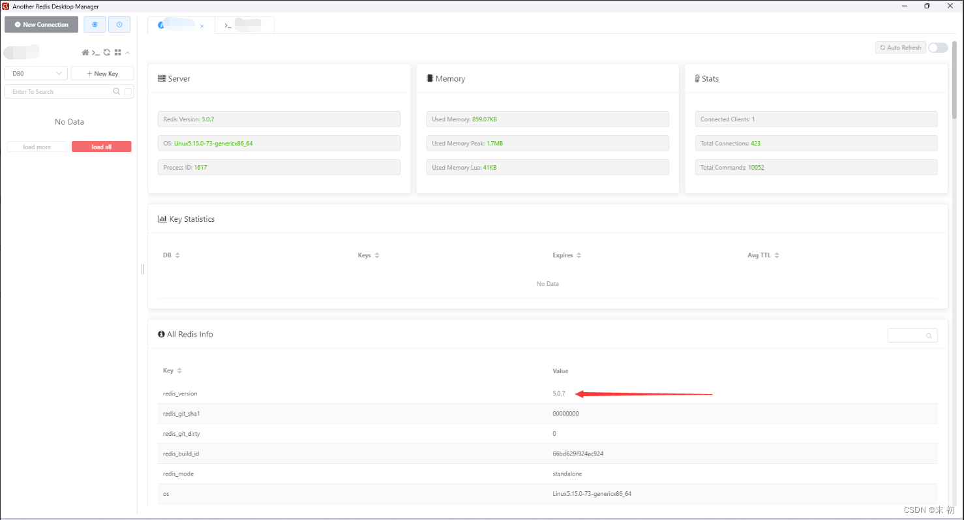Click the sidebar collapse handle

[x=142, y=269]
